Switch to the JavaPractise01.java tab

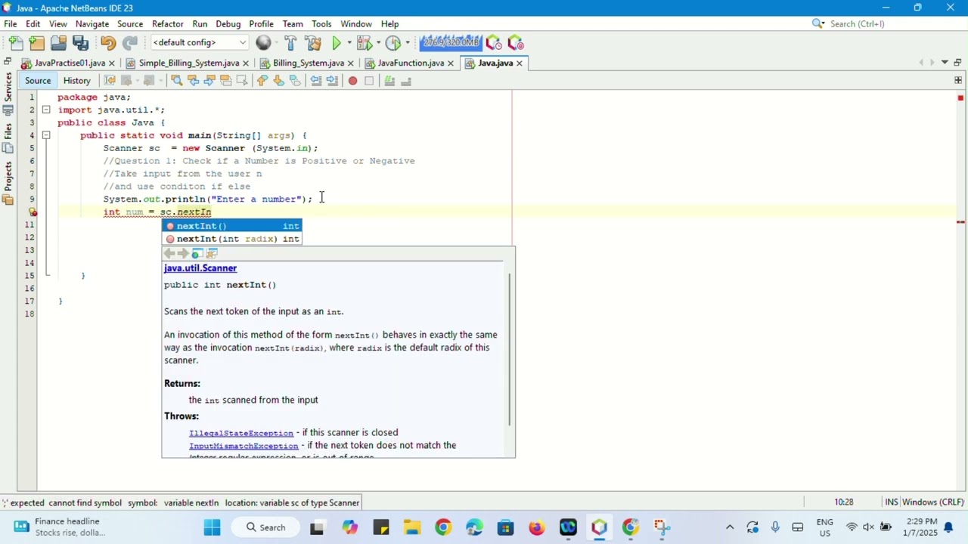[x=70, y=63]
